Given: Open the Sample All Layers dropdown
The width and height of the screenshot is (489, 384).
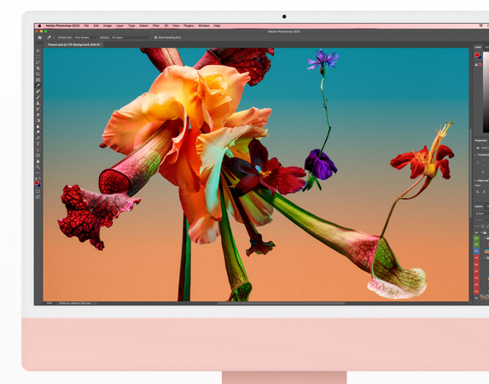Looking at the screenshot, I should click(131, 38).
